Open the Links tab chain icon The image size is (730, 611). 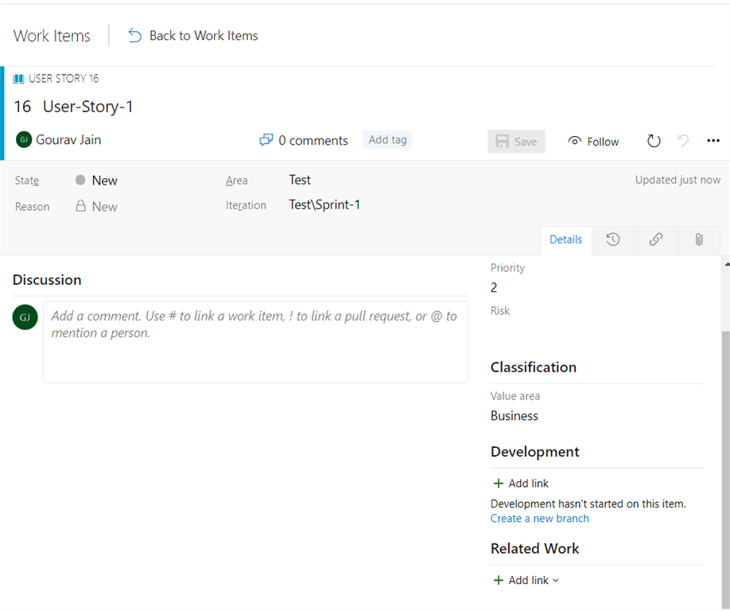point(655,239)
